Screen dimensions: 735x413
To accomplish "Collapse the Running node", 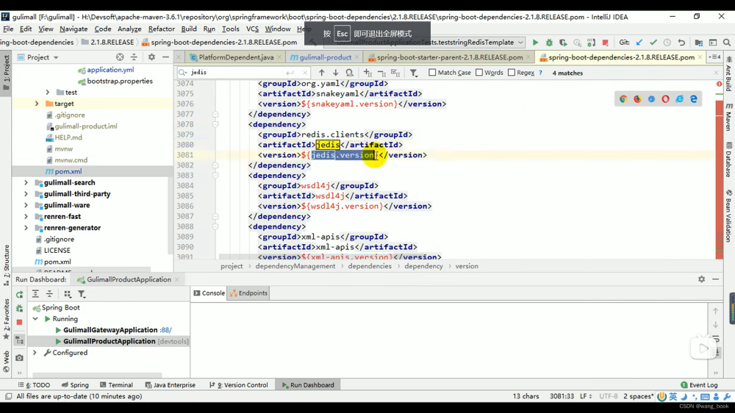I will [35, 319].
